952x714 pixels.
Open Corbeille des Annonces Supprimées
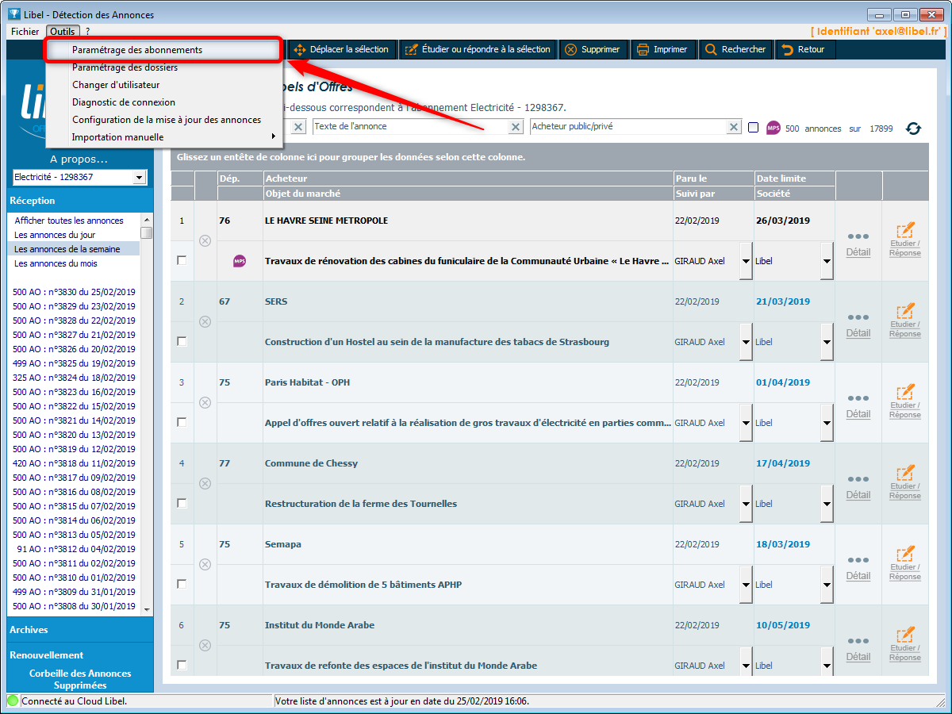point(80,679)
